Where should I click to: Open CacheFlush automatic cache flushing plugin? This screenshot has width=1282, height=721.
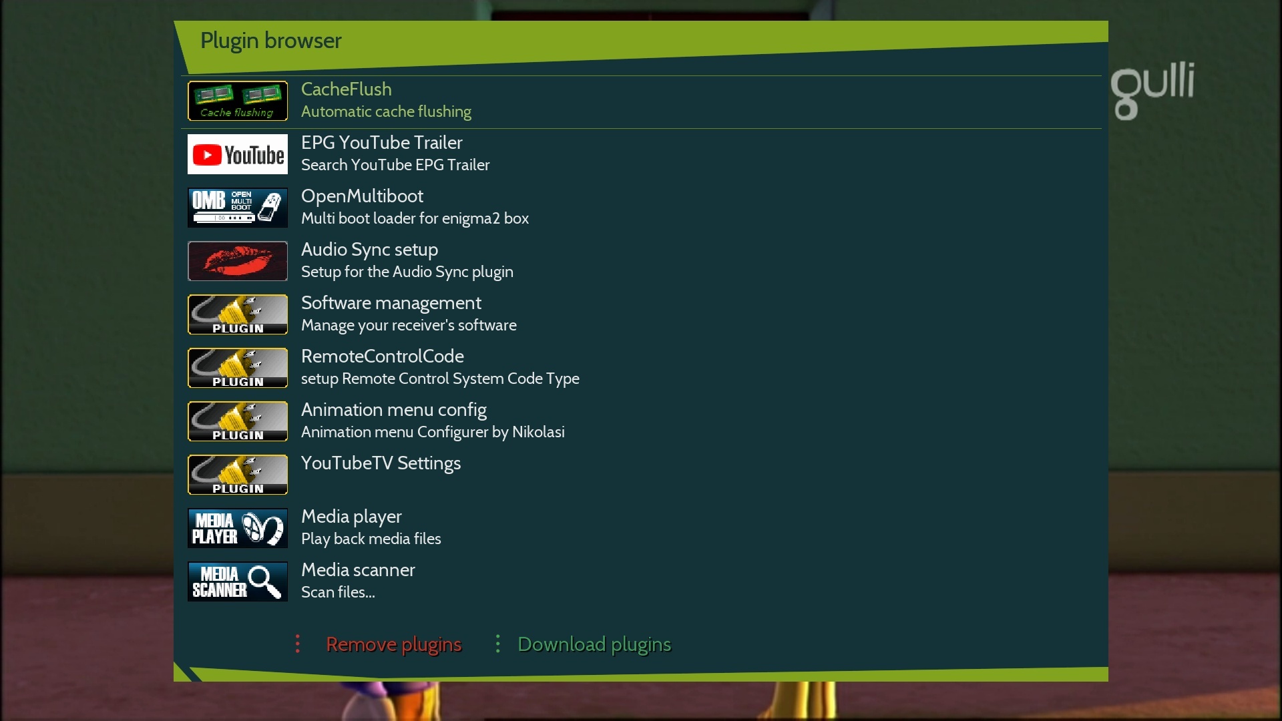tap(641, 100)
